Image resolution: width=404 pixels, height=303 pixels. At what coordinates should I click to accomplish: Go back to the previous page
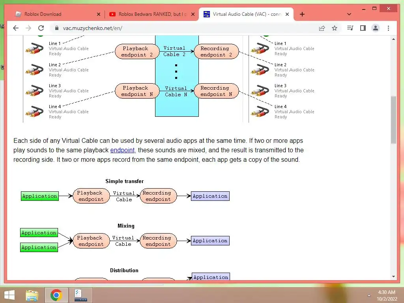(16, 28)
